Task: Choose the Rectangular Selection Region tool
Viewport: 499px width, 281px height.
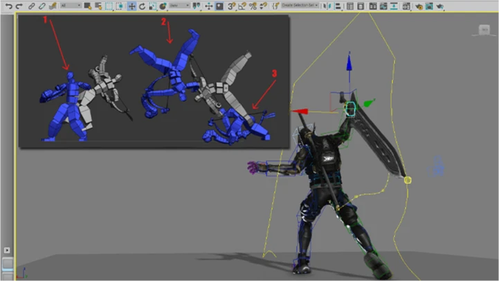Action: (x=109, y=6)
